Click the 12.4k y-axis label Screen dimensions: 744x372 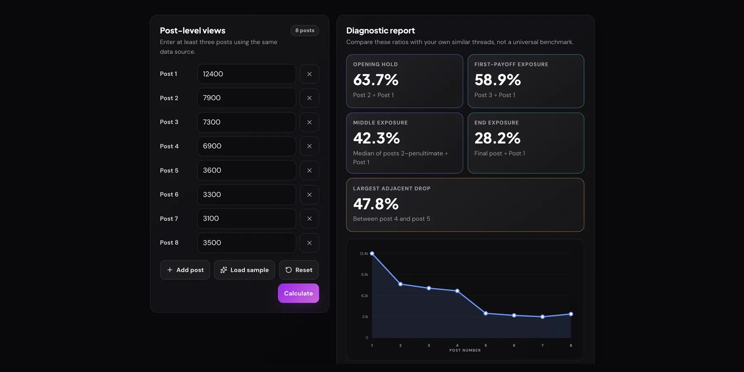pyautogui.click(x=364, y=253)
